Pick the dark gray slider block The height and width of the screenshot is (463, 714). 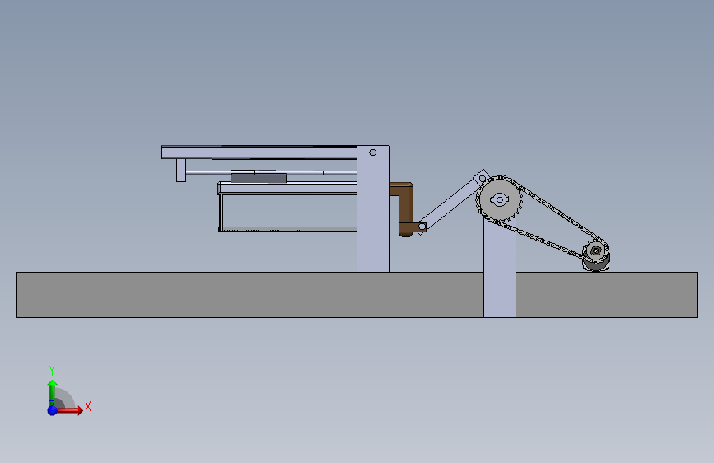pos(259,178)
